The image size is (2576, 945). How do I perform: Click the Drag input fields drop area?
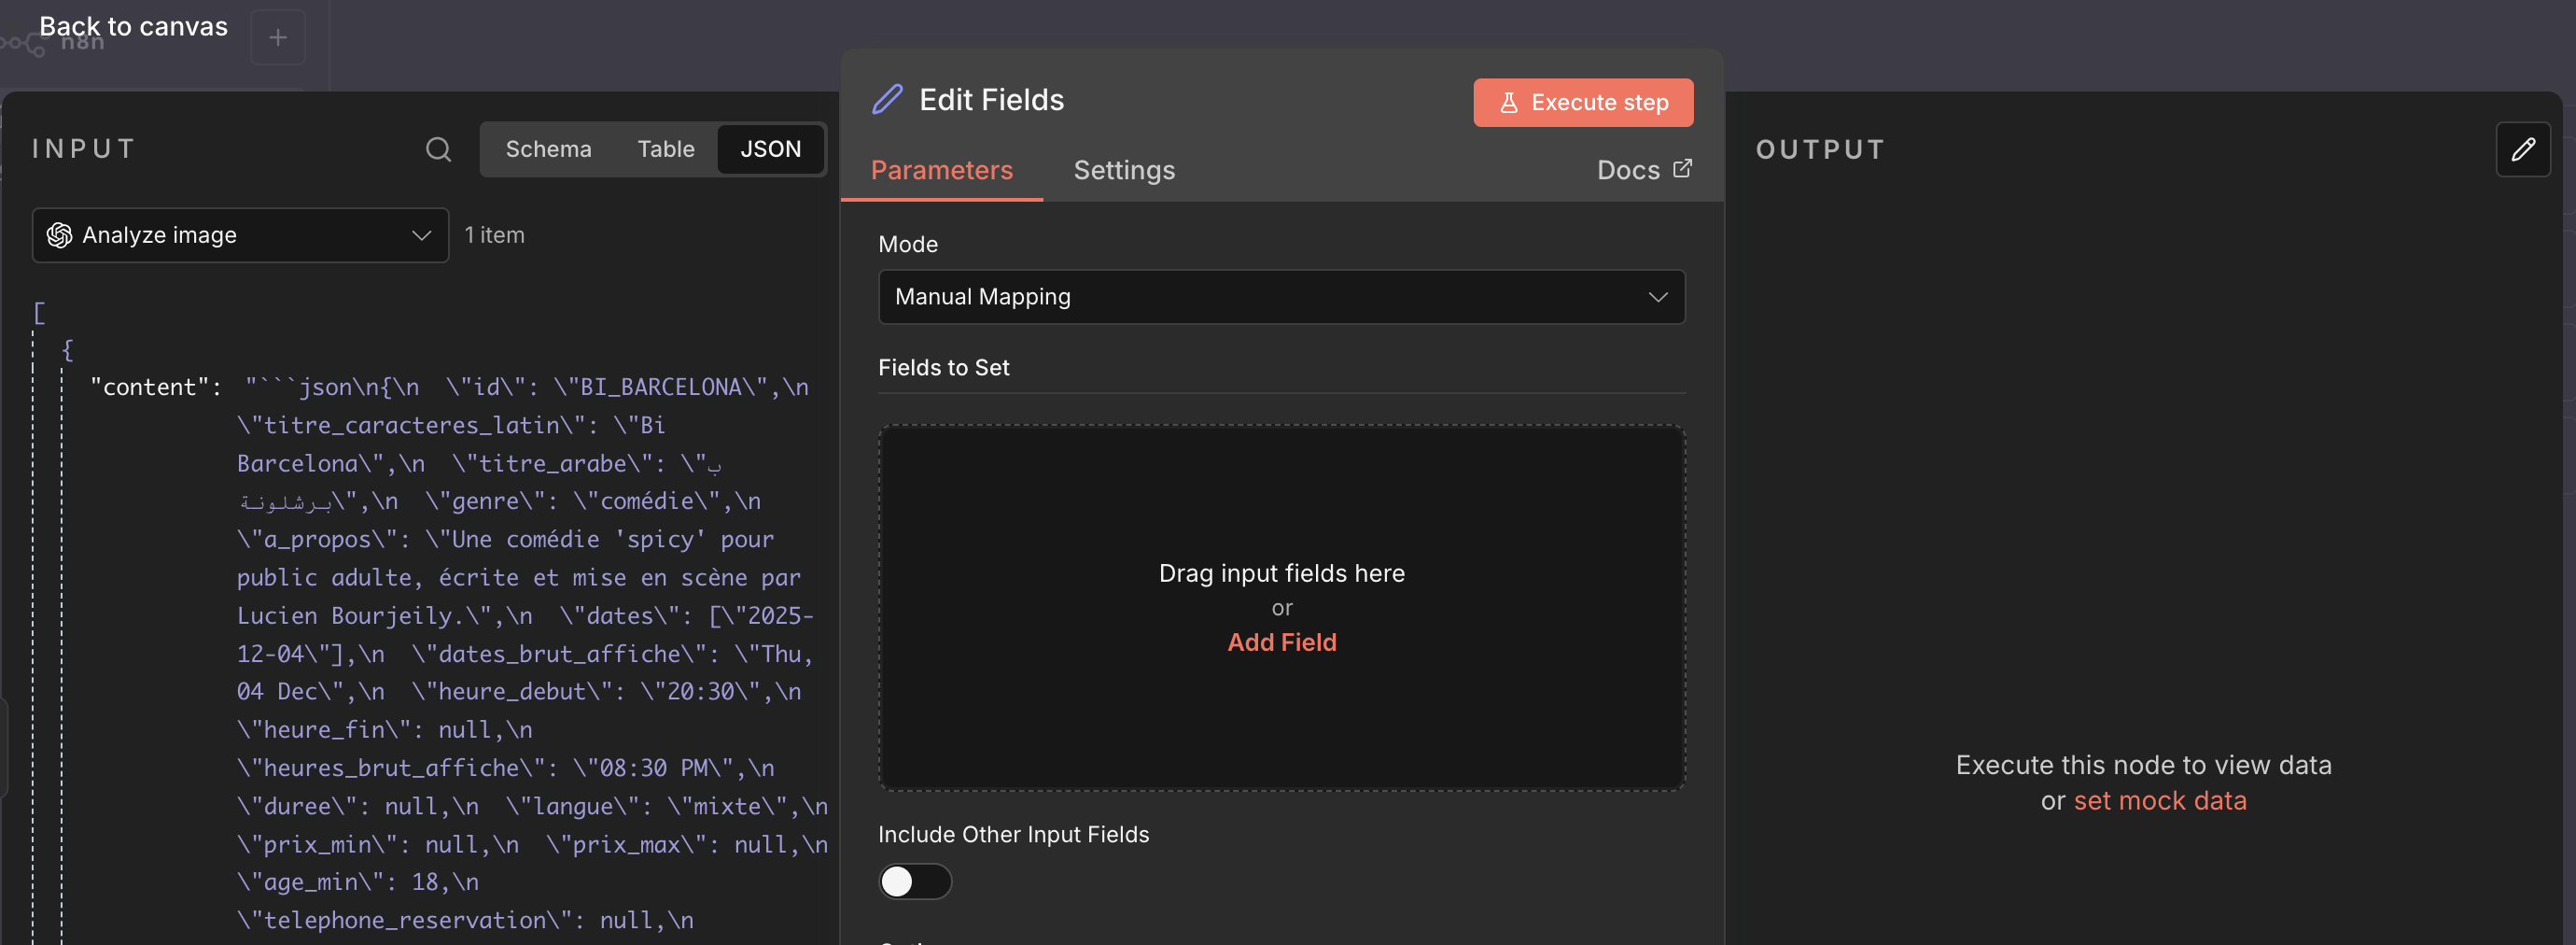pos(1281,500)
